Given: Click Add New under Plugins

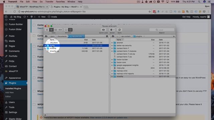Looking at the screenshot, I should (x=9, y=93).
